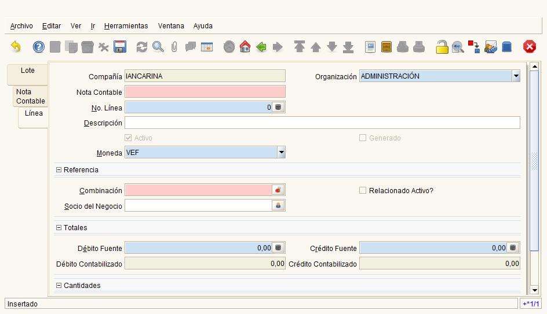Toggle the Activo checkbox
Image resolution: width=547 pixels, height=314 pixels.
[128, 138]
